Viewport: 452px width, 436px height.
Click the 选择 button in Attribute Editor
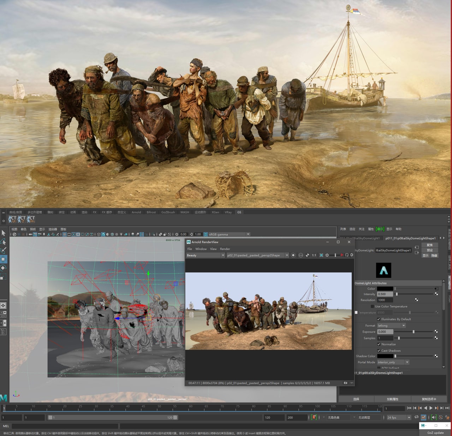[356, 399]
